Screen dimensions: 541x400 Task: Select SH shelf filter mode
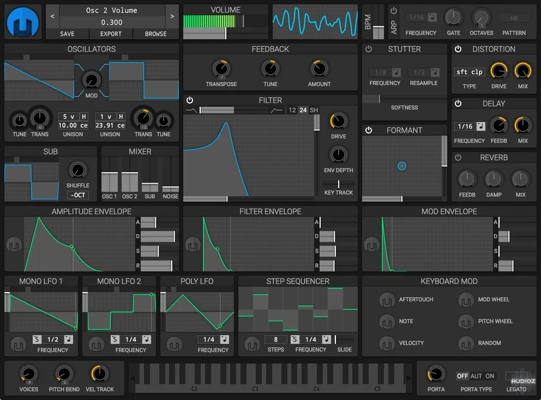pos(314,110)
